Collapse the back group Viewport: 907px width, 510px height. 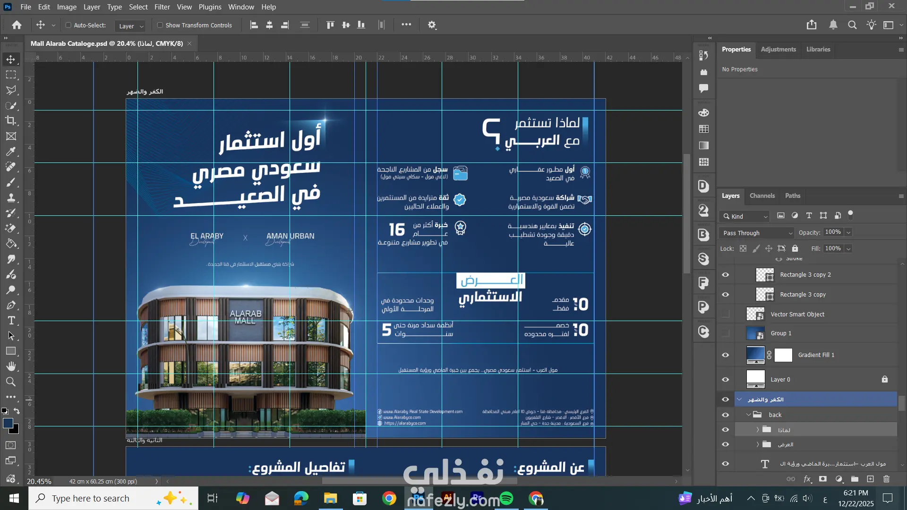749,415
